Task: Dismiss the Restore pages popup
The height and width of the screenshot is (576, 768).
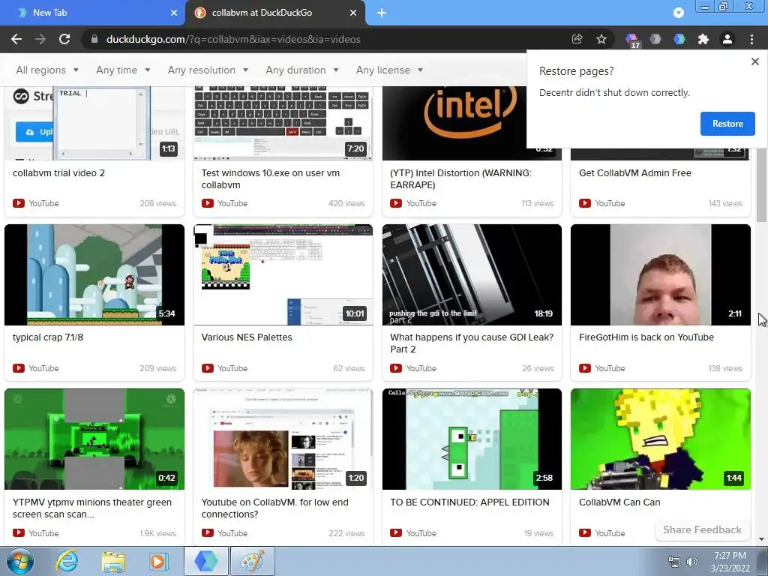Action: point(754,61)
